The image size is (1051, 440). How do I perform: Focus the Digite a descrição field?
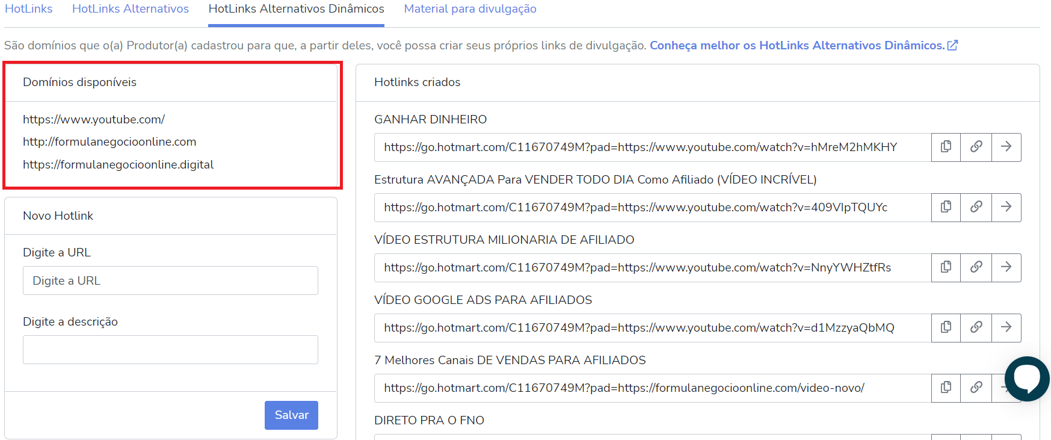(x=170, y=350)
